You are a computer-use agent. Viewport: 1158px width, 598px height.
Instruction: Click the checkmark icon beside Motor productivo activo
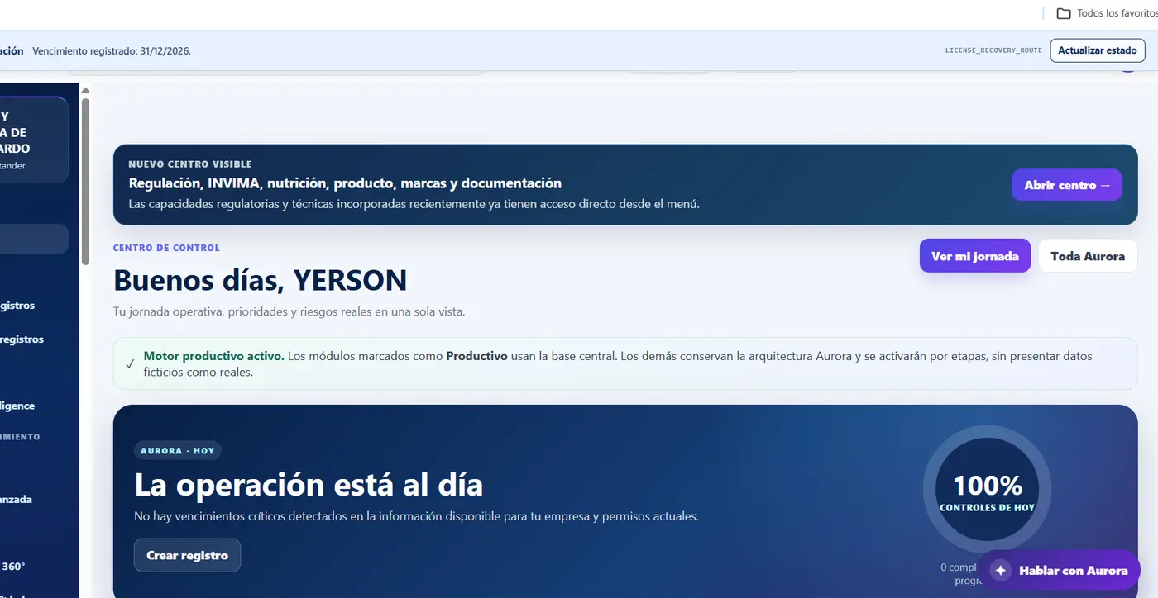pyautogui.click(x=130, y=363)
